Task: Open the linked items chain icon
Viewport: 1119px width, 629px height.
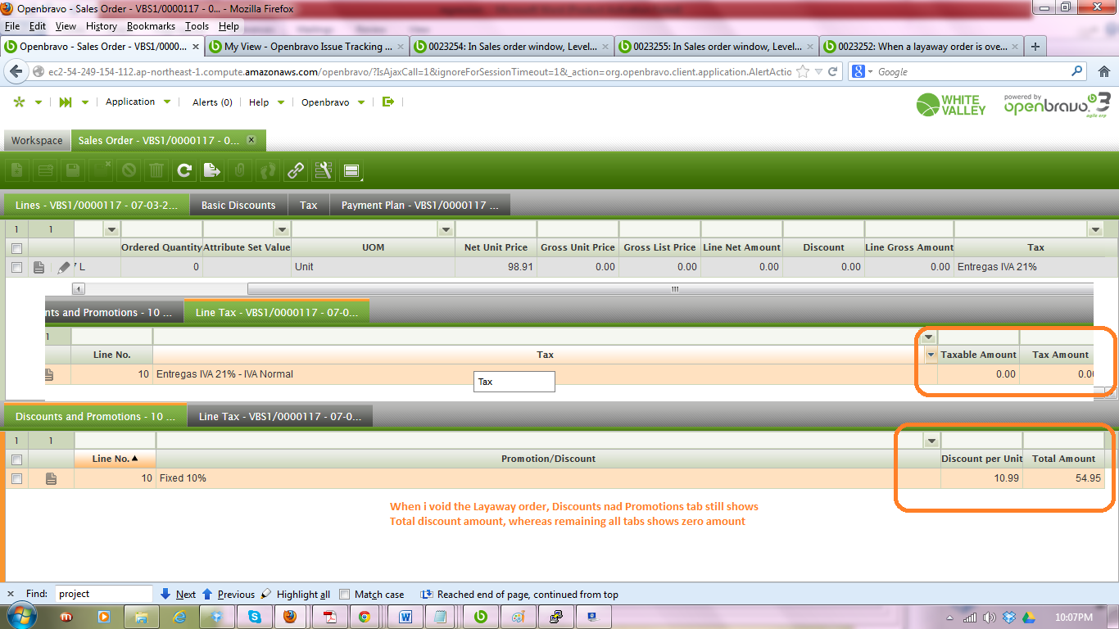Action: point(296,170)
